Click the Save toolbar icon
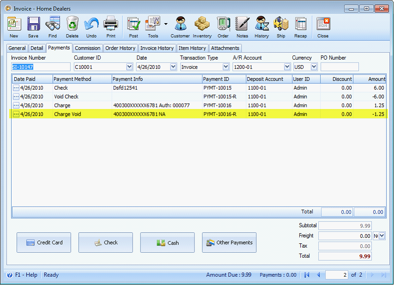The height and width of the screenshot is (285, 394). click(33, 27)
